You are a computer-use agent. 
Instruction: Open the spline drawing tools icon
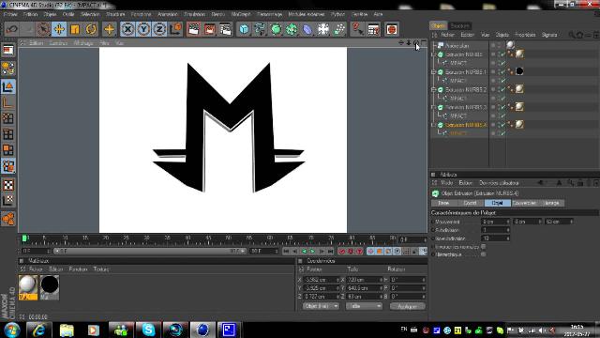coord(260,29)
